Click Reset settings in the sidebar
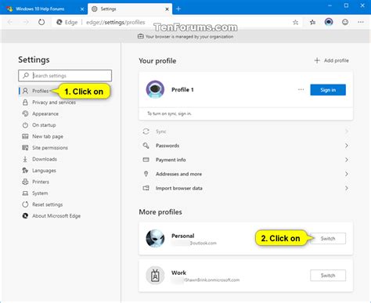Viewport: 371px width, 303px height. point(47,204)
